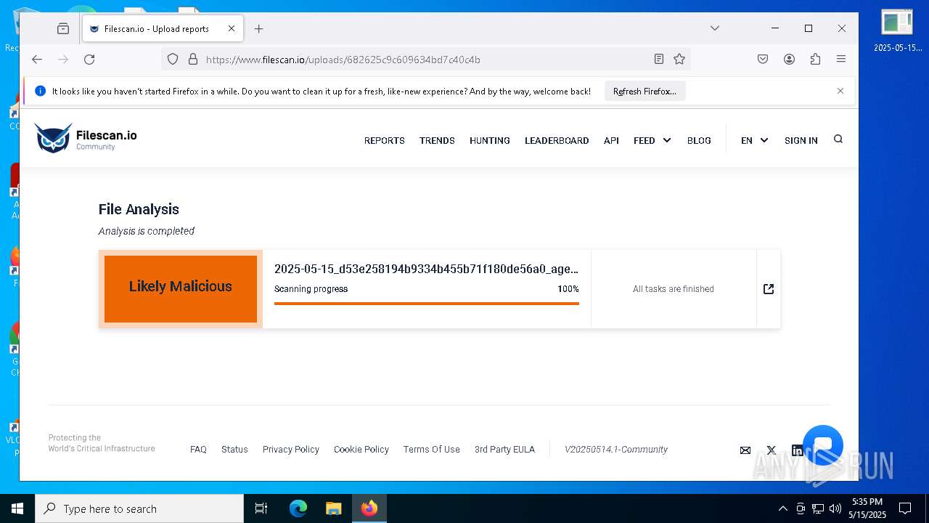Open the TRENDS navigation item
929x523 pixels.
tap(437, 140)
